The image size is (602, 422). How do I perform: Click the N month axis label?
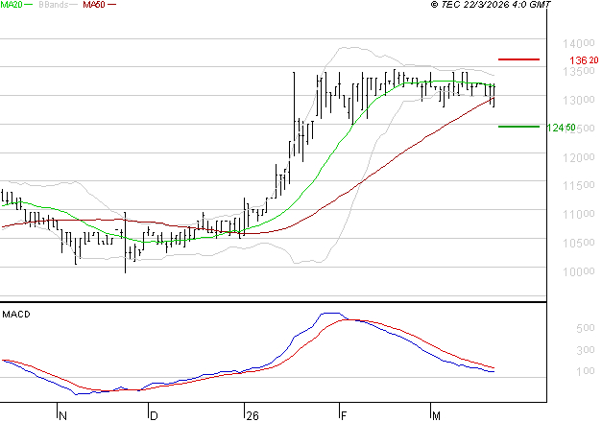[x=63, y=416]
